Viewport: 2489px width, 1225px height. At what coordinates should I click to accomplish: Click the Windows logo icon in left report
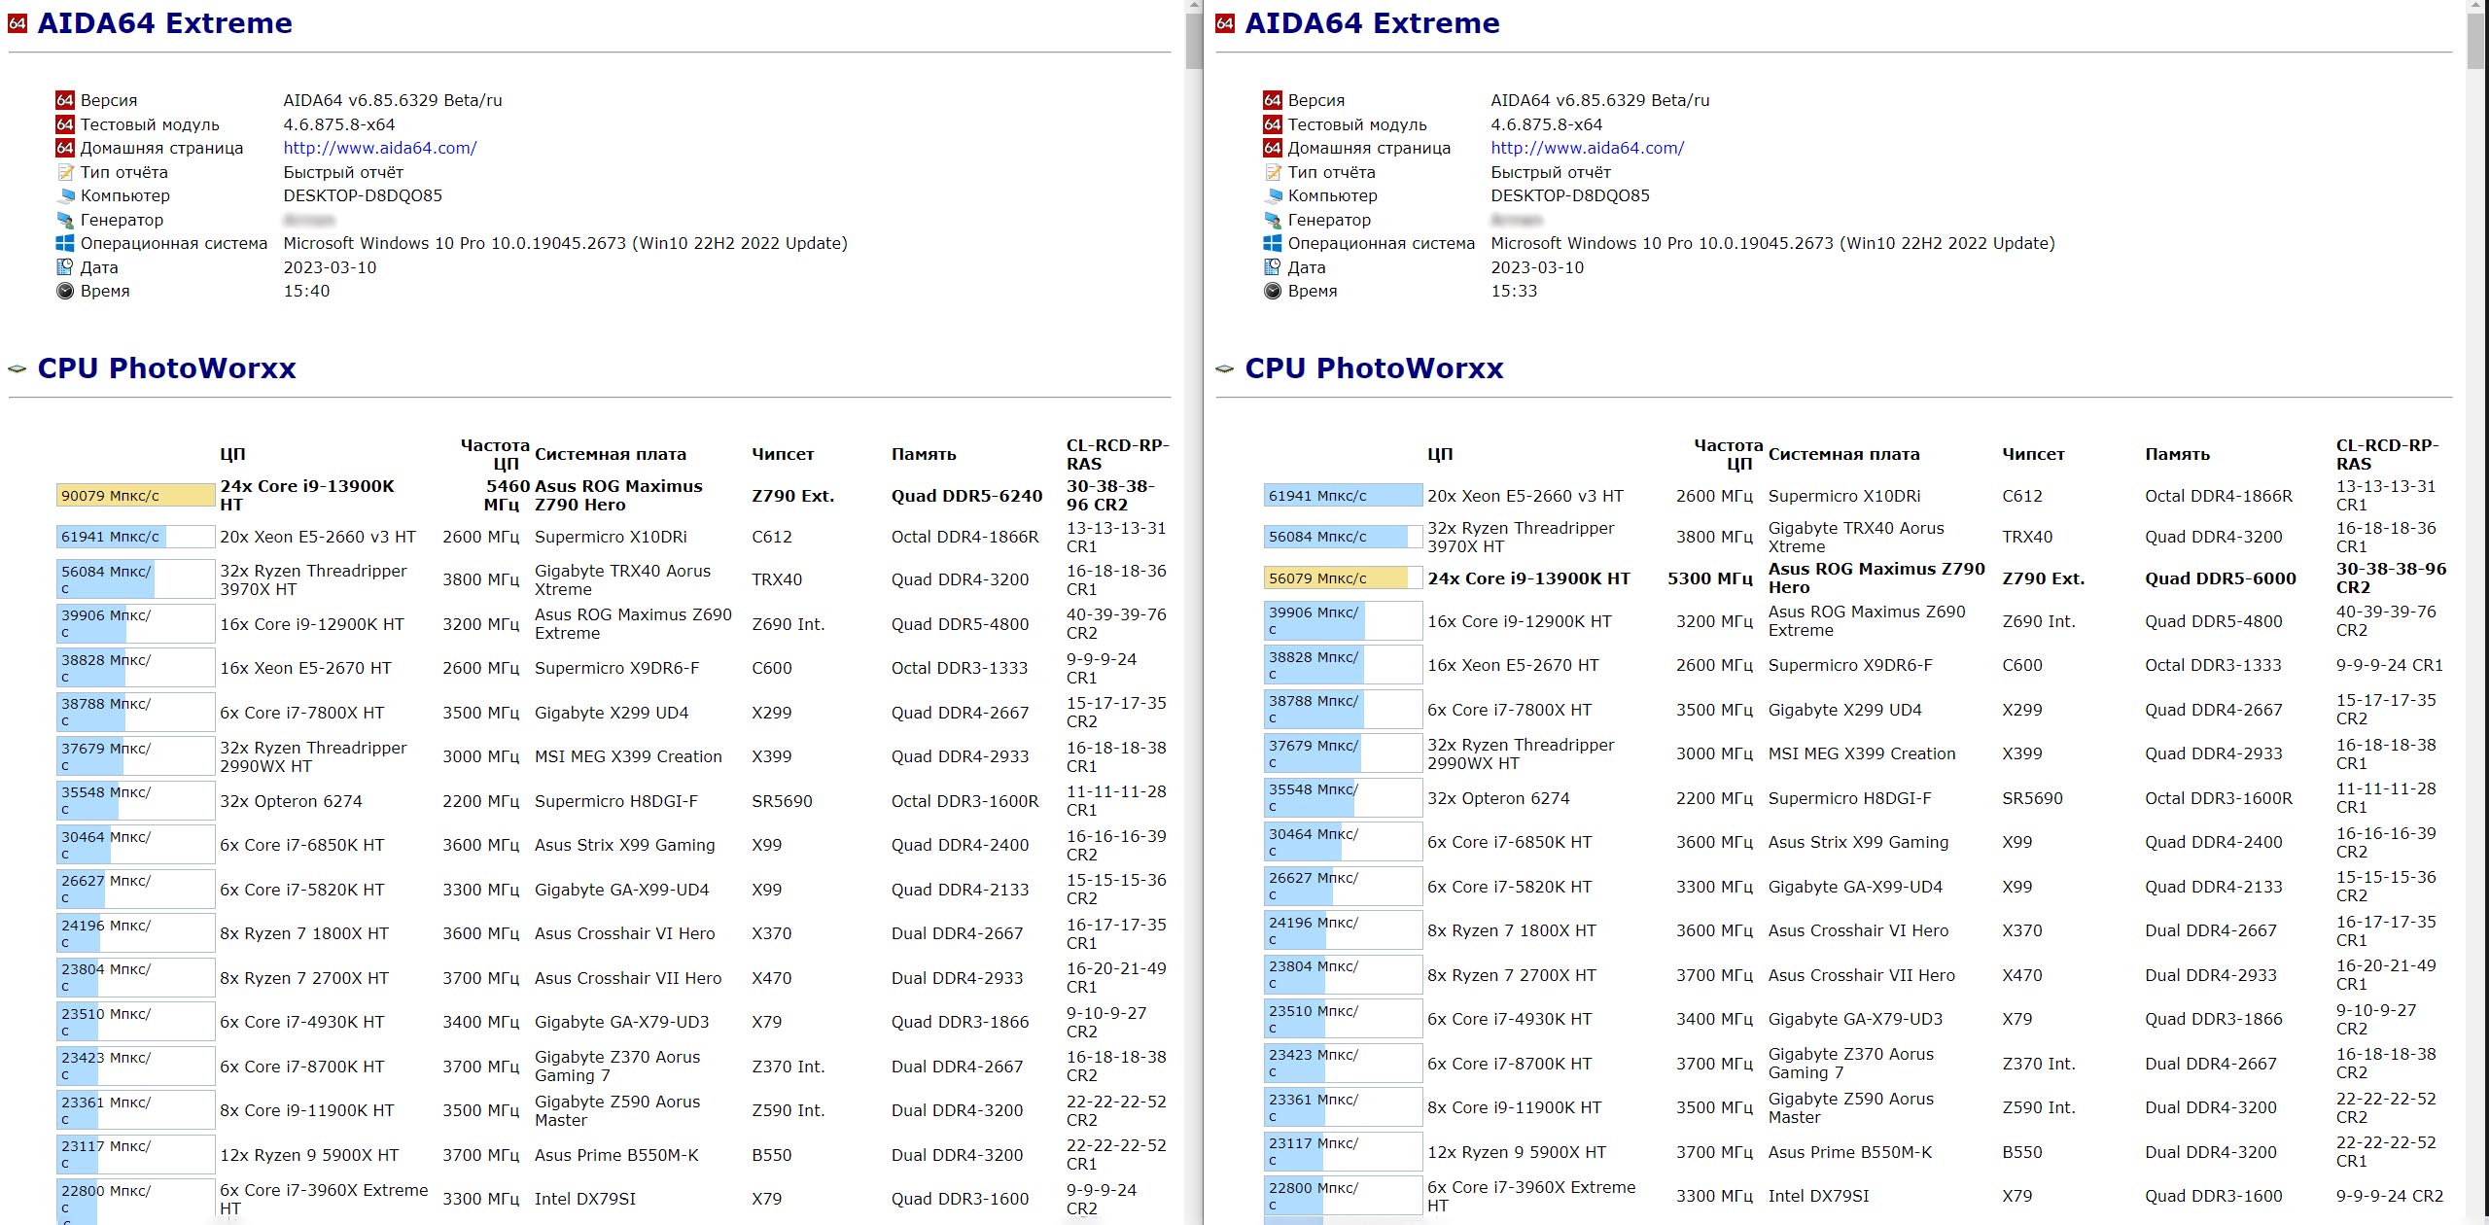[x=65, y=243]
